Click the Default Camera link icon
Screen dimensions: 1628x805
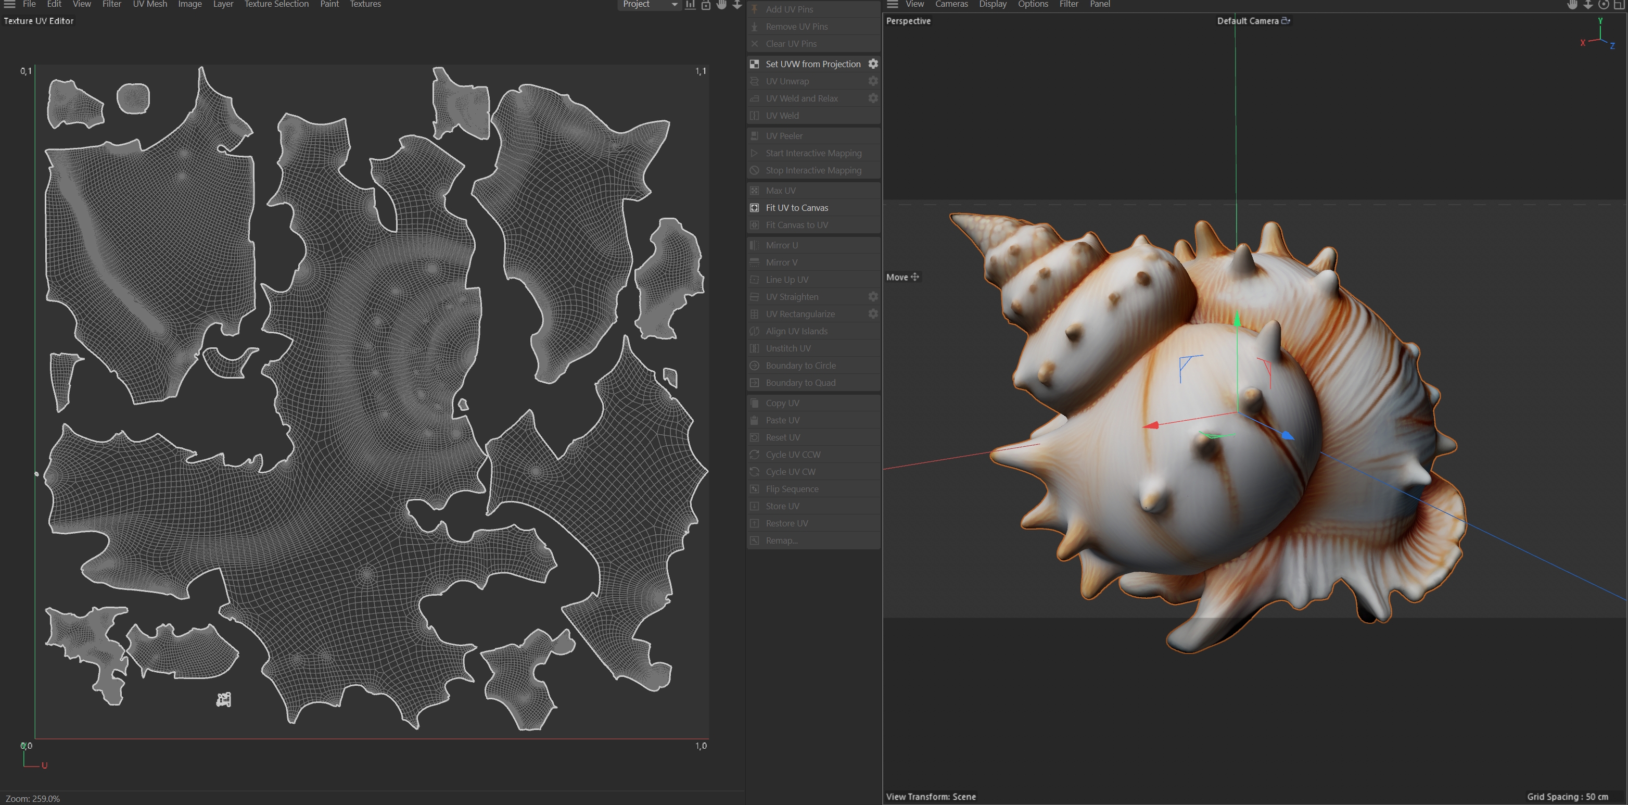[x=1286, y=21]
